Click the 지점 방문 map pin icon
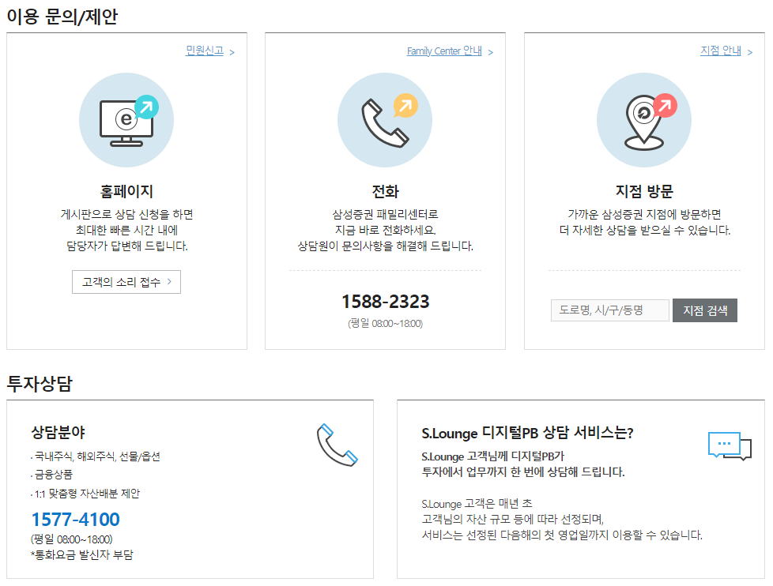 coord(644,120)
